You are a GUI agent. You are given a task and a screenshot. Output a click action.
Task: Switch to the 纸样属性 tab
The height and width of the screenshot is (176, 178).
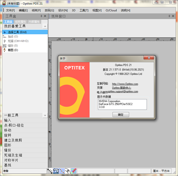[x=20, y=22]
